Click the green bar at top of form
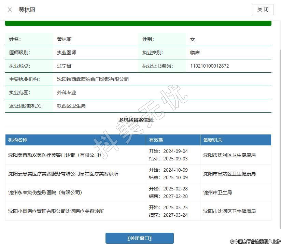This screenshot has width=281, height=244. 138,24
